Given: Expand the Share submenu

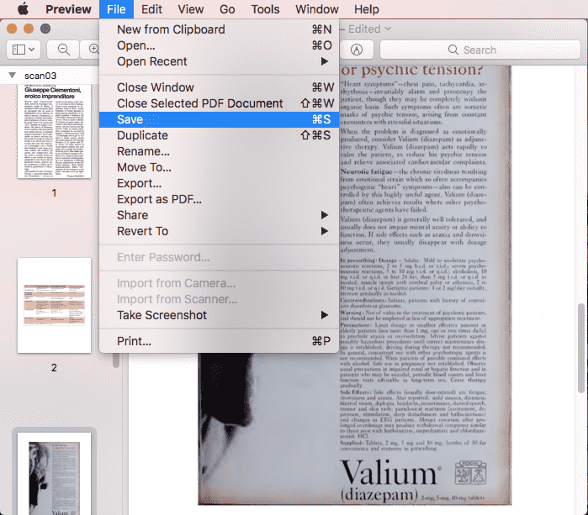Looking at the screenshot, I should coord(219,215).
